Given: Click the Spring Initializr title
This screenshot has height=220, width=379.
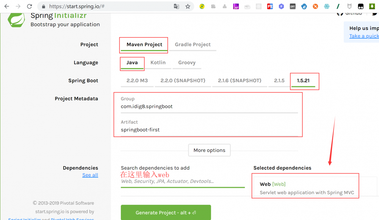Looking at the screenshot, I should 58,16.
